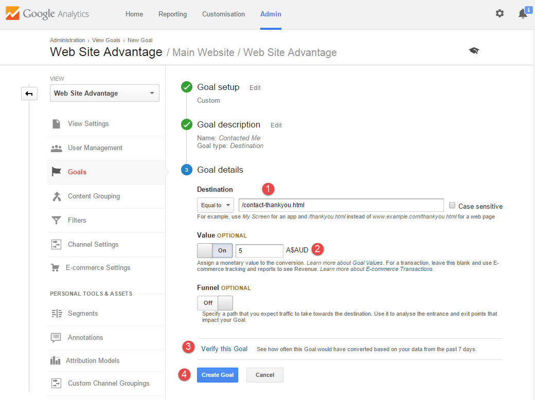535x400 pixels.
Task: Open the notifications bell icon
Action: tap(522, 14)
